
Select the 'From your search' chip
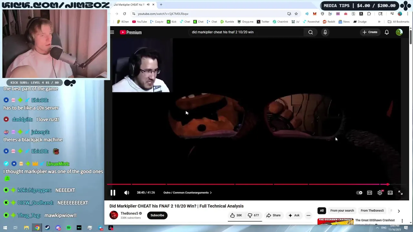point(342,211)
